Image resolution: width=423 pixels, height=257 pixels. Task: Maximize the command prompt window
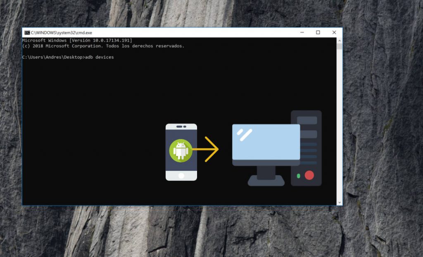[x=318, y=33]
